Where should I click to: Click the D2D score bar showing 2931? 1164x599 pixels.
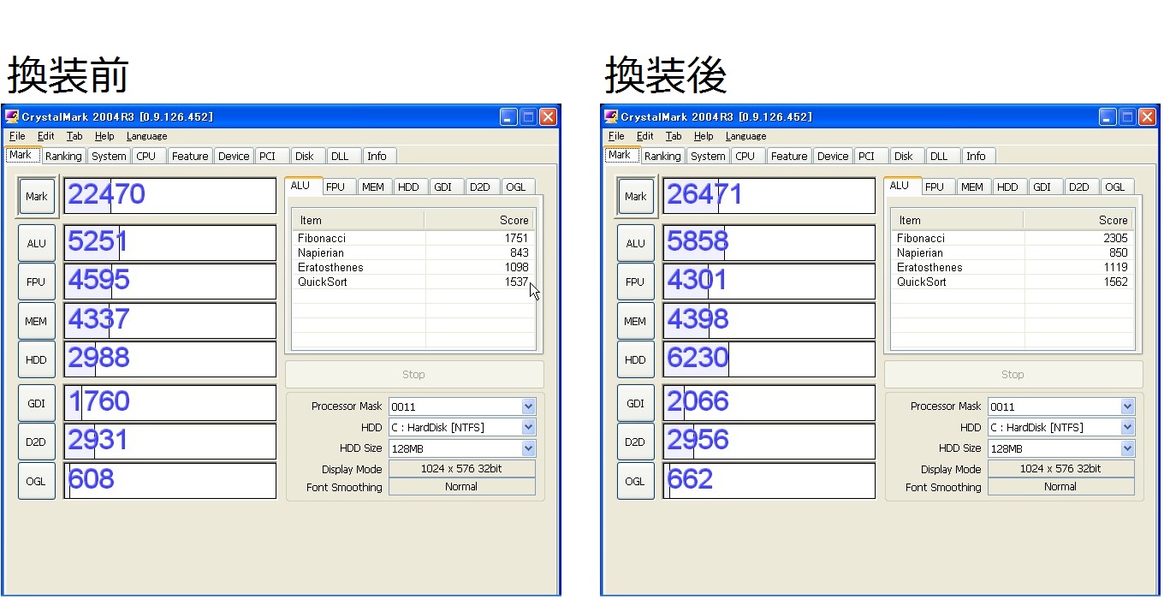coord(170,441)
